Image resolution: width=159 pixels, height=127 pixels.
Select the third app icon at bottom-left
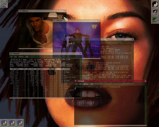[20, 123]
